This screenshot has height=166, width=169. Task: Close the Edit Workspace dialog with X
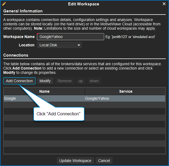point(164,4)
